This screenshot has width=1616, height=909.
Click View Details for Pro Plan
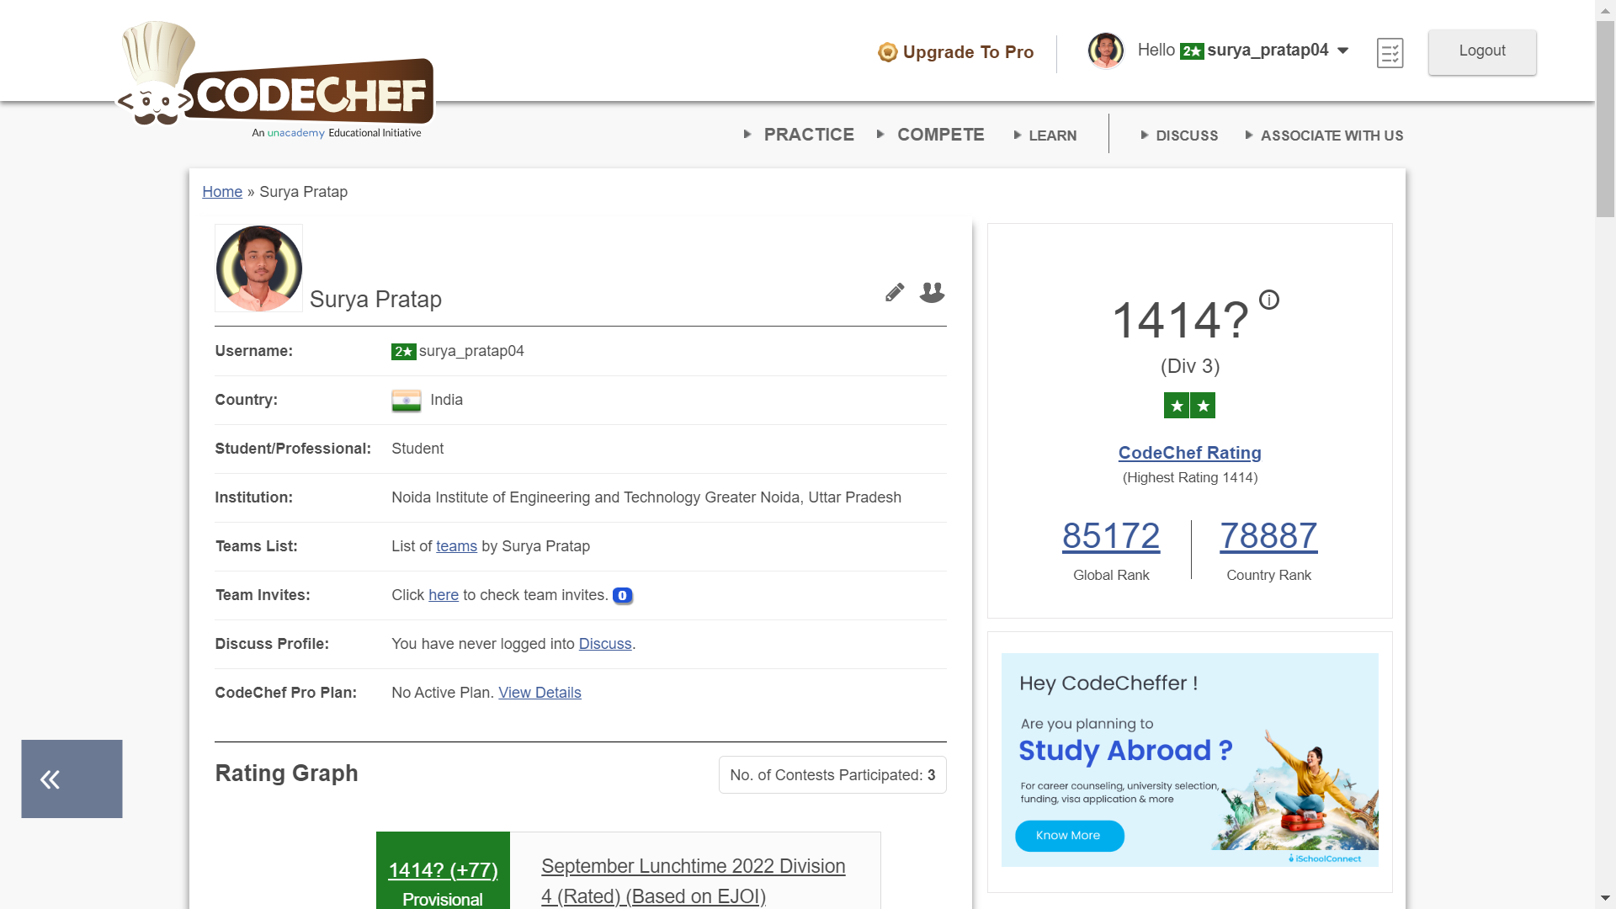[x=540, y=693]
